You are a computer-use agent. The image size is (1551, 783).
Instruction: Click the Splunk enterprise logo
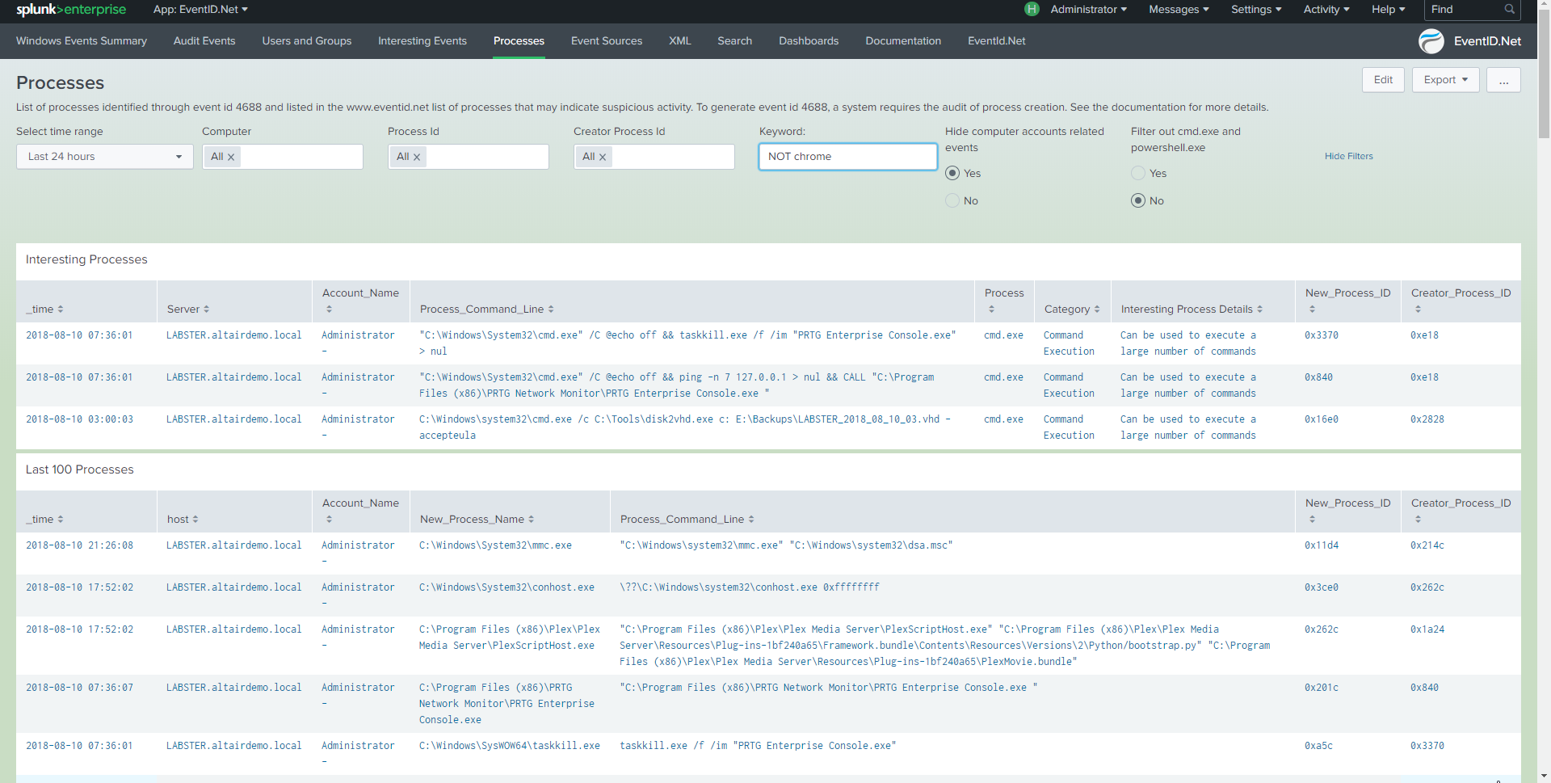[71, 10]
